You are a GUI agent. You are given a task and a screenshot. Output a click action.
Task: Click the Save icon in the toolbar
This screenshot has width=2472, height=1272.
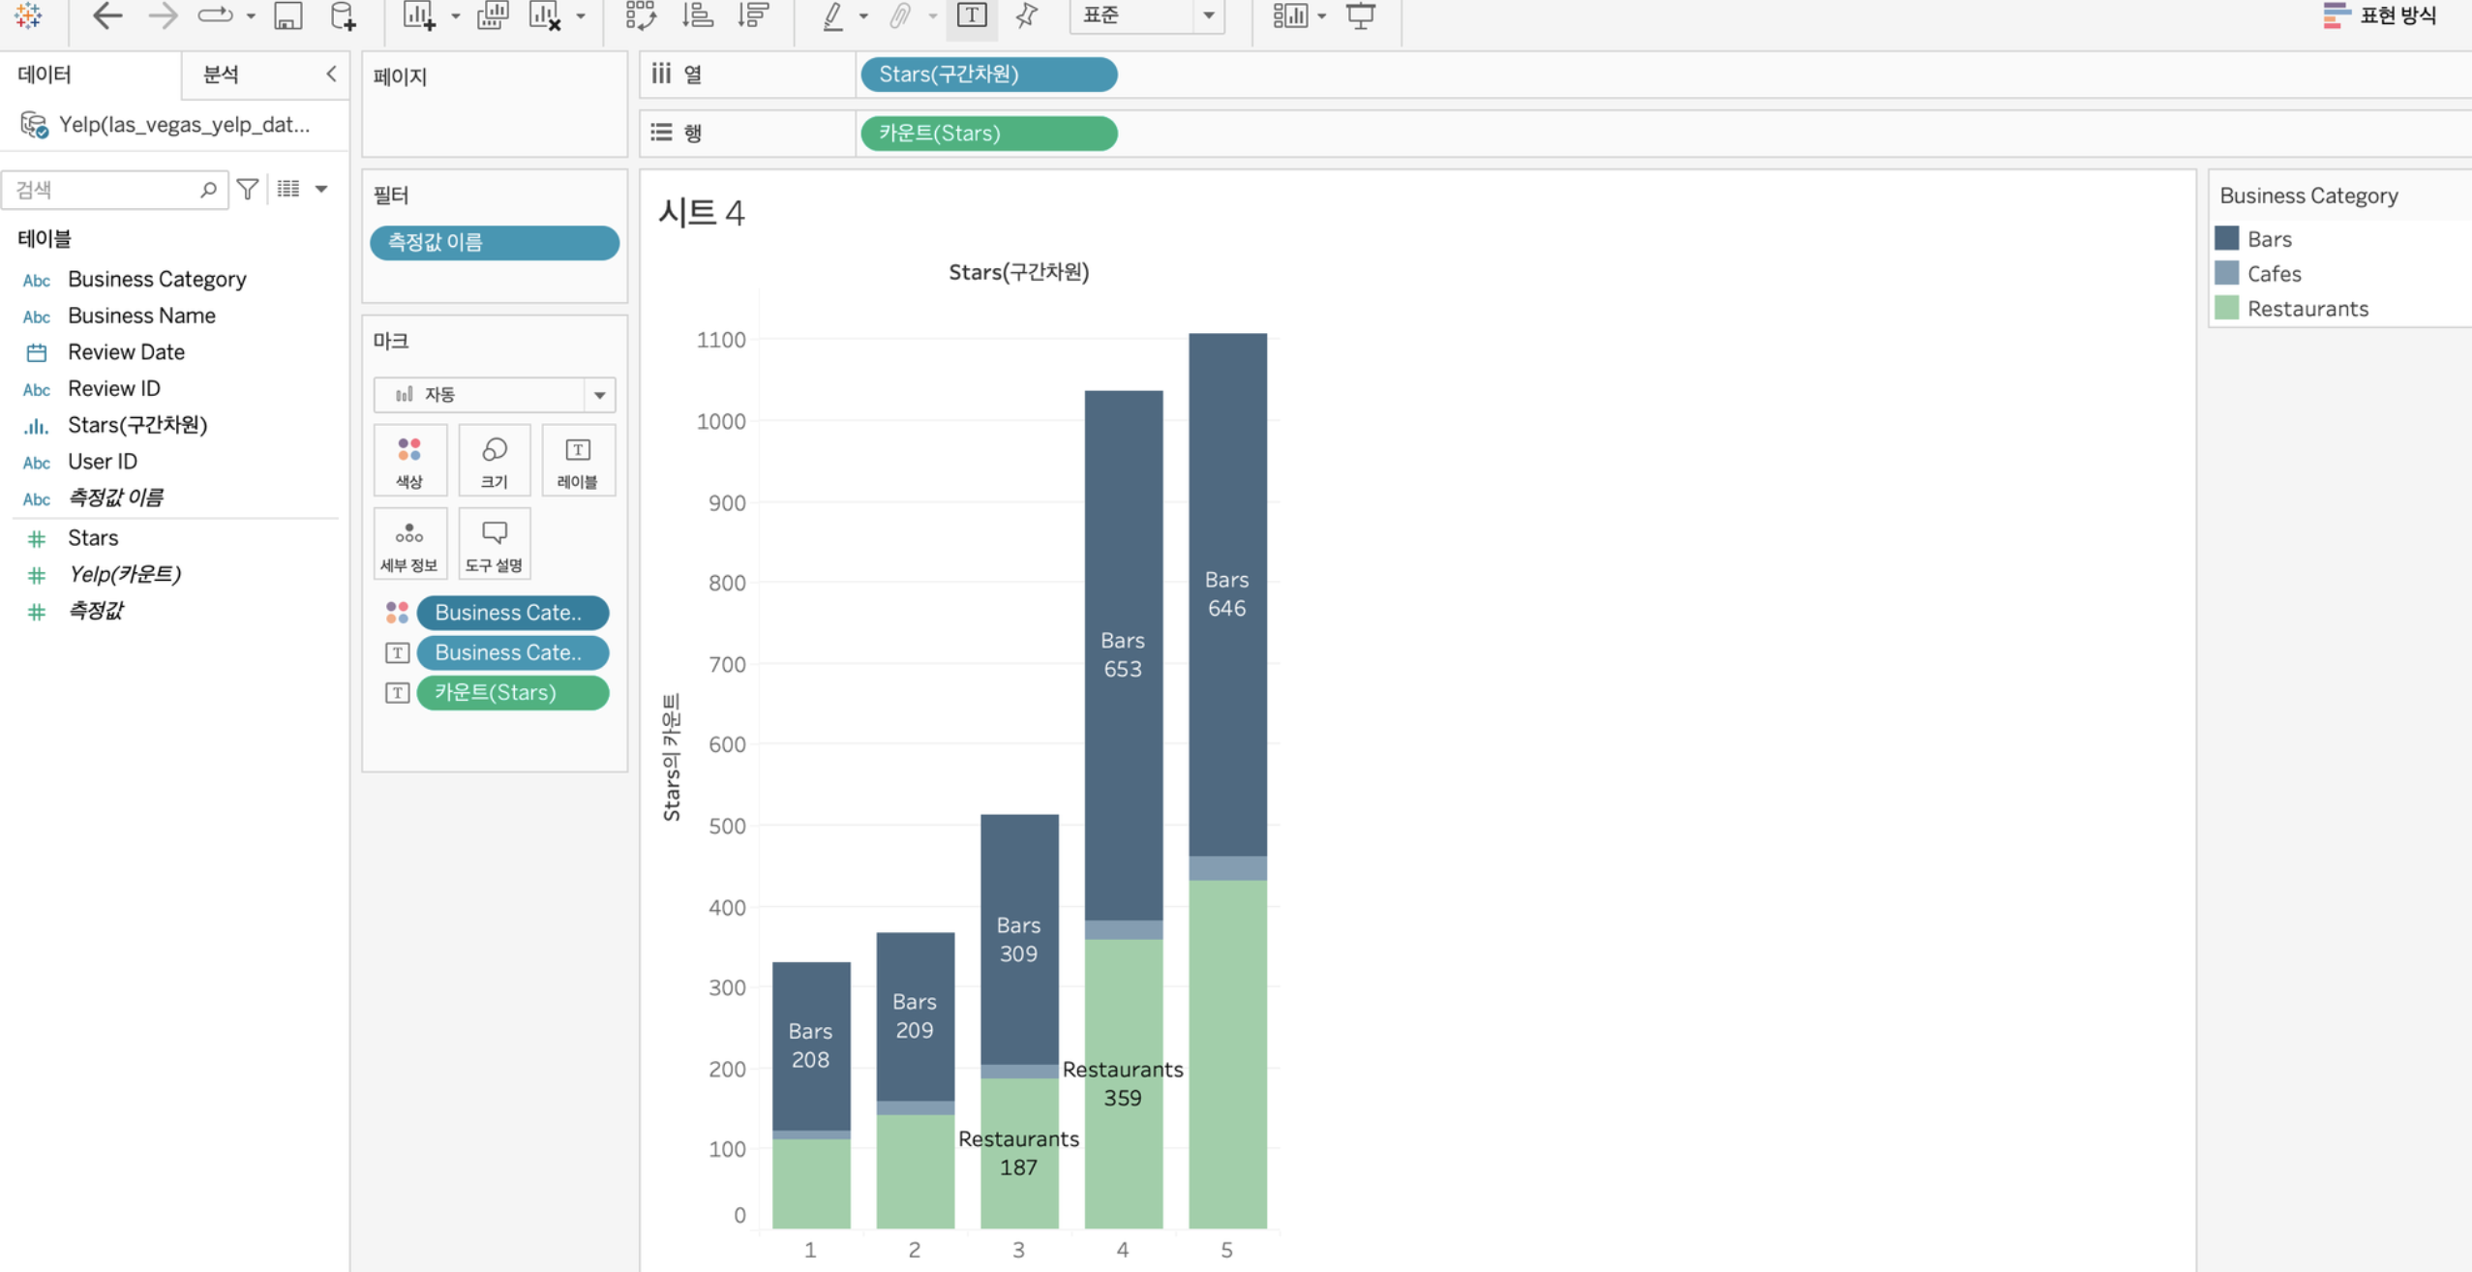287,15
